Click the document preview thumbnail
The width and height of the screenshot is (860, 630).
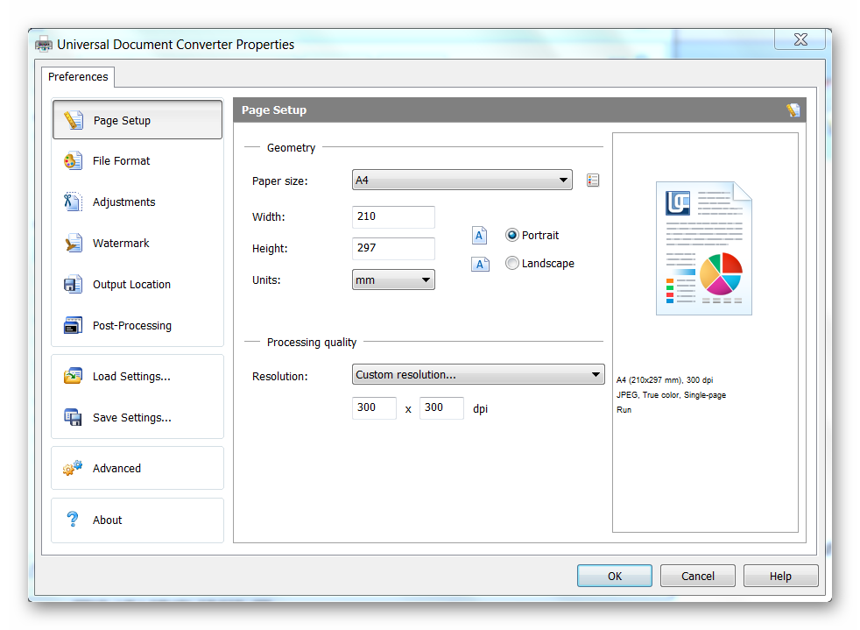(x=704, y=248)
